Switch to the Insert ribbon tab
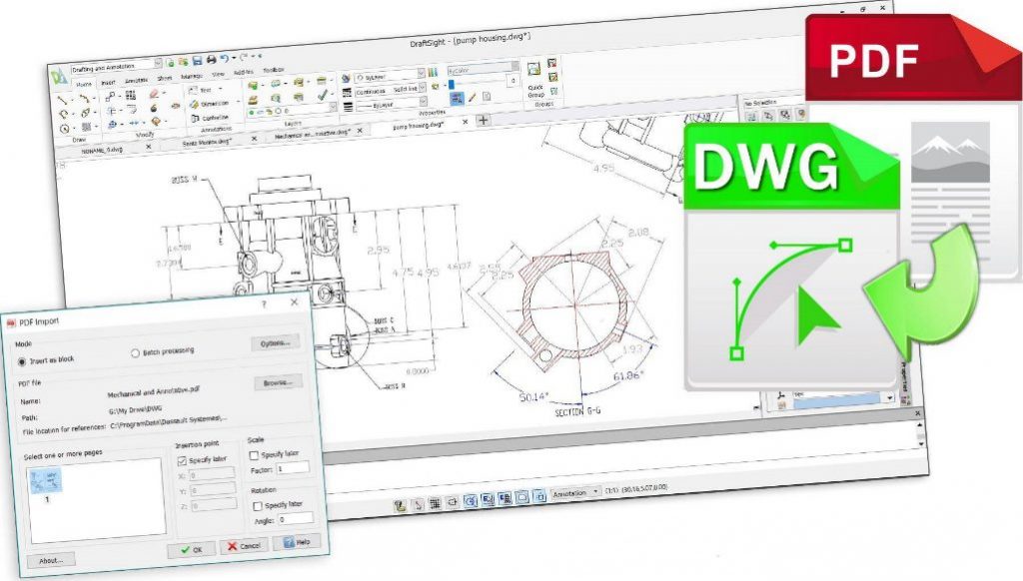Image resolution: width=1023 pixels, height=581 pixels. (x=108, y=82)
